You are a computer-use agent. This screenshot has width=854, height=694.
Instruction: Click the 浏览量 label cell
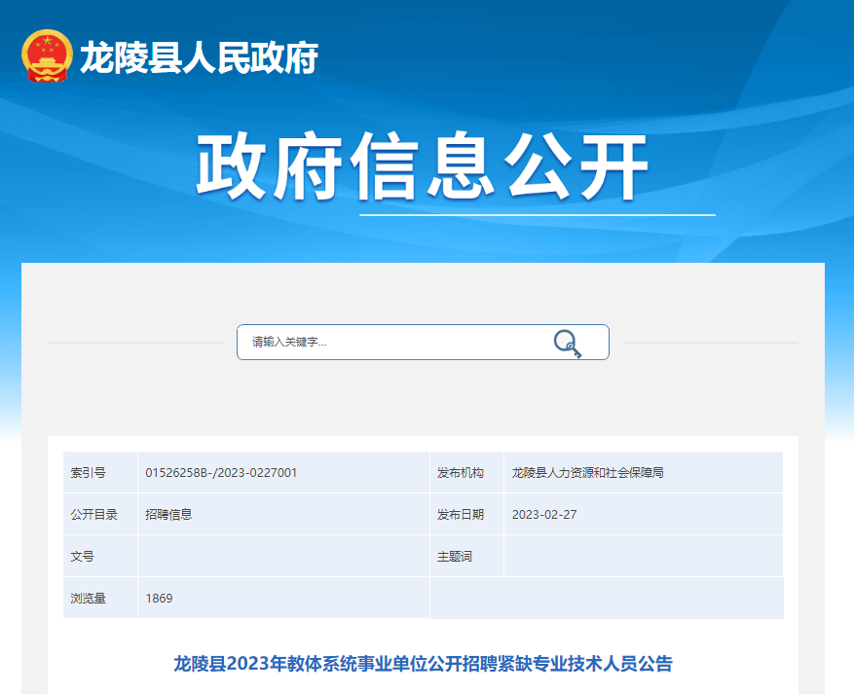click(x=89, y=599)
